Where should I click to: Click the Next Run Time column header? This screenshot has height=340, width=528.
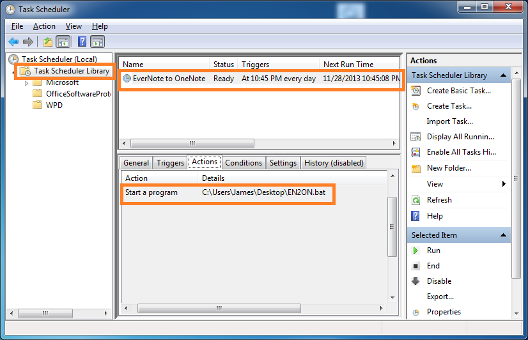[x=360, y=65]
